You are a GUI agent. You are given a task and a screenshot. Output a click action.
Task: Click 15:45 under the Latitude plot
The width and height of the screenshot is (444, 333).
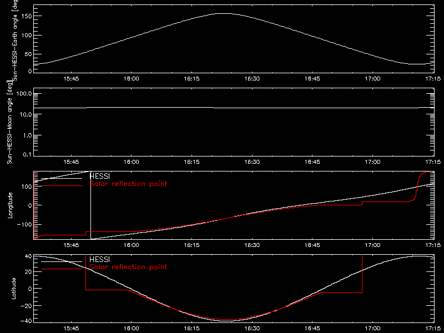(x=71, y=329)
